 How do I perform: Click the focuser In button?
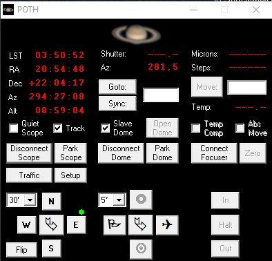tap(225, 200)
